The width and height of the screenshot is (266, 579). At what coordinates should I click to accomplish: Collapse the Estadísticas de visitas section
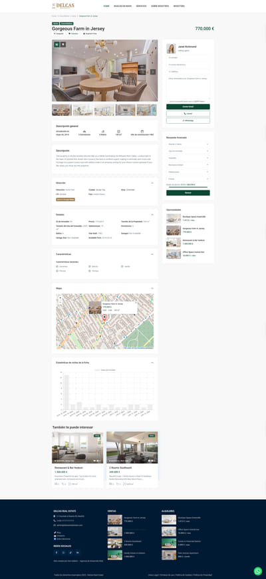[152, 363]
